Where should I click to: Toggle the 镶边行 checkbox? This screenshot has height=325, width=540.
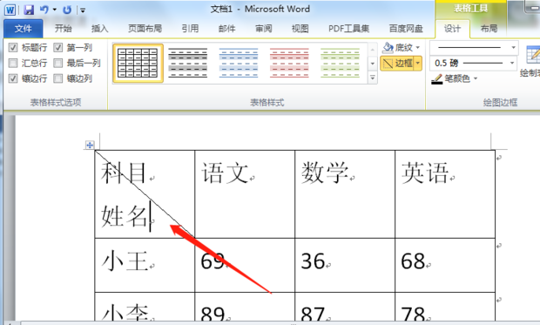(x=13, y=78)
